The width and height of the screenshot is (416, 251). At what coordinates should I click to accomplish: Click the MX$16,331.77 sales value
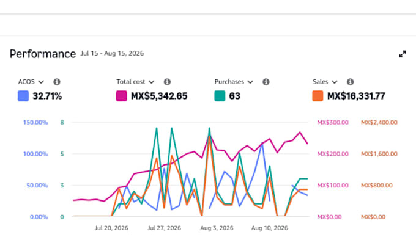click(x=356, y=96)
